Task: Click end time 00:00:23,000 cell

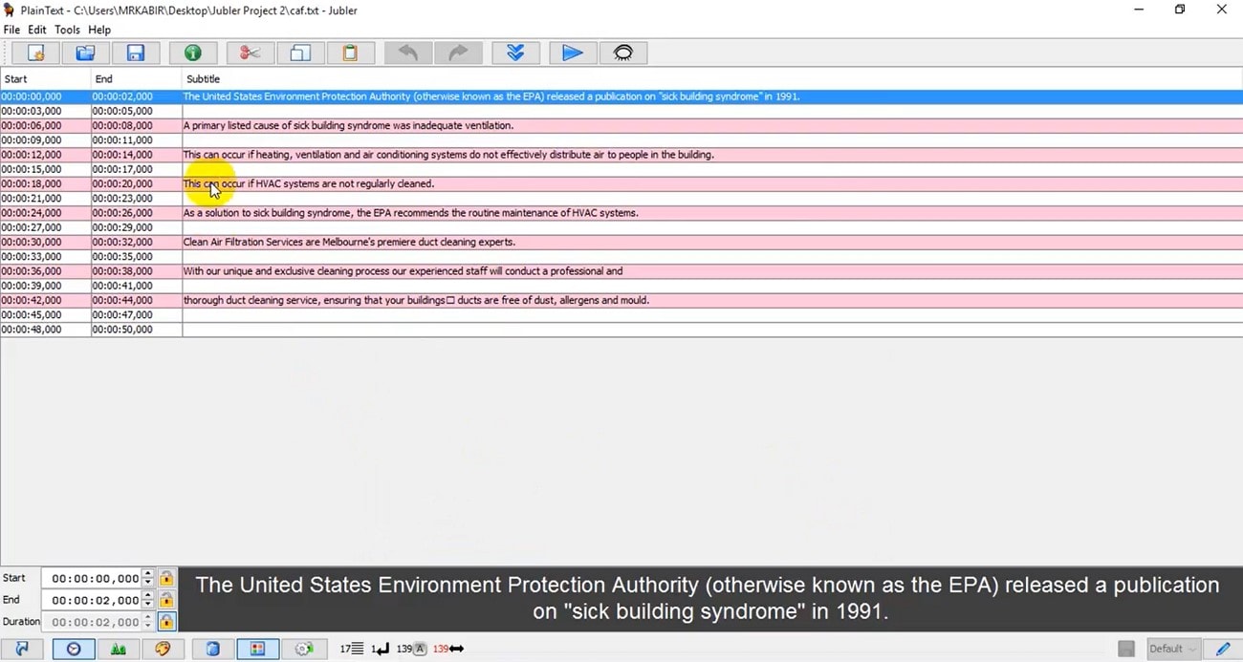Action: pyautogui.click(x=137, y=199)
